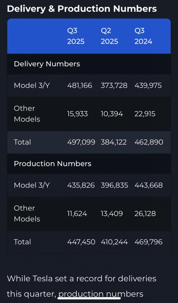The height and width of the screenshot is (303, 178).
Task: Select total deliveries figure 497,099
Action: point(81,142)
